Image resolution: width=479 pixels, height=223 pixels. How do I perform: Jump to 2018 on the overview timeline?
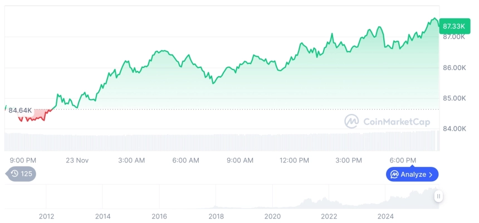point(216,216)
